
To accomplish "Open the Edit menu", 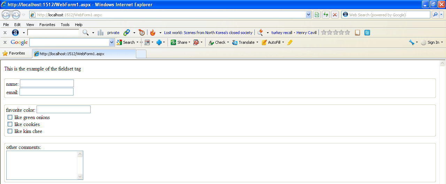I will click(x=17, y=25).
